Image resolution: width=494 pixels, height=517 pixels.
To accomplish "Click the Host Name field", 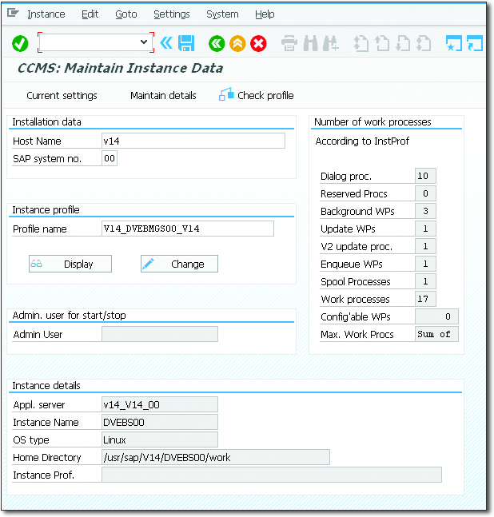I will 193,141.
